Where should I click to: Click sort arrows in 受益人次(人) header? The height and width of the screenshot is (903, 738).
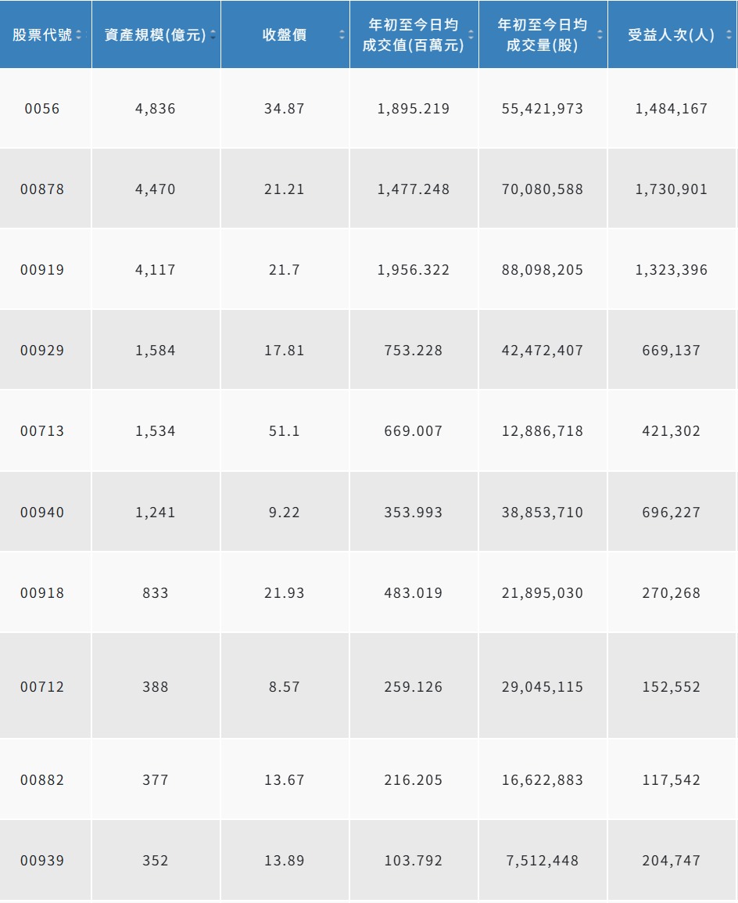[x=729, y=34]
